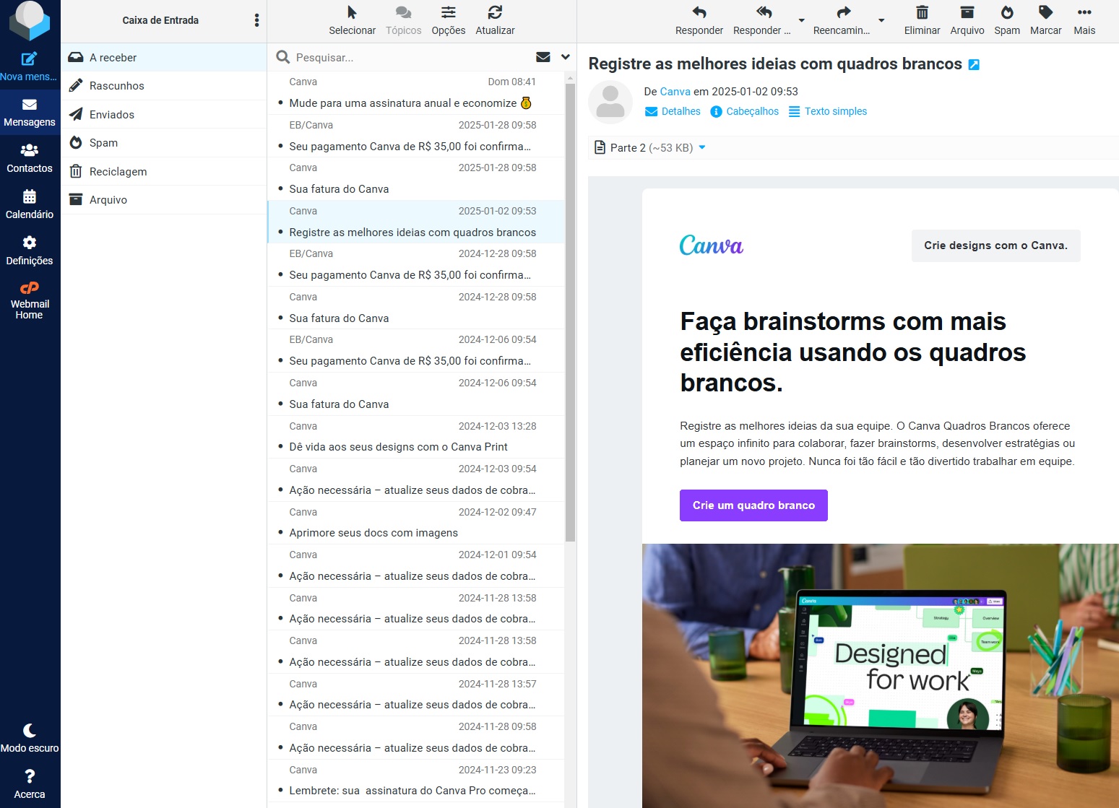Open Definições settings

30,251
